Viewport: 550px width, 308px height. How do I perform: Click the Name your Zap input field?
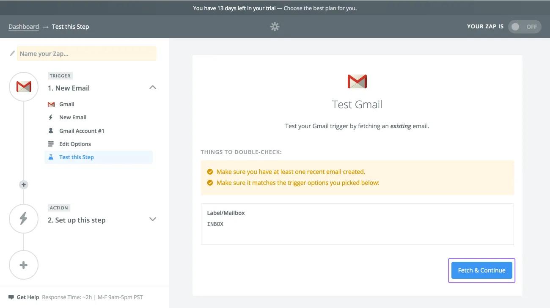[86, 54]
